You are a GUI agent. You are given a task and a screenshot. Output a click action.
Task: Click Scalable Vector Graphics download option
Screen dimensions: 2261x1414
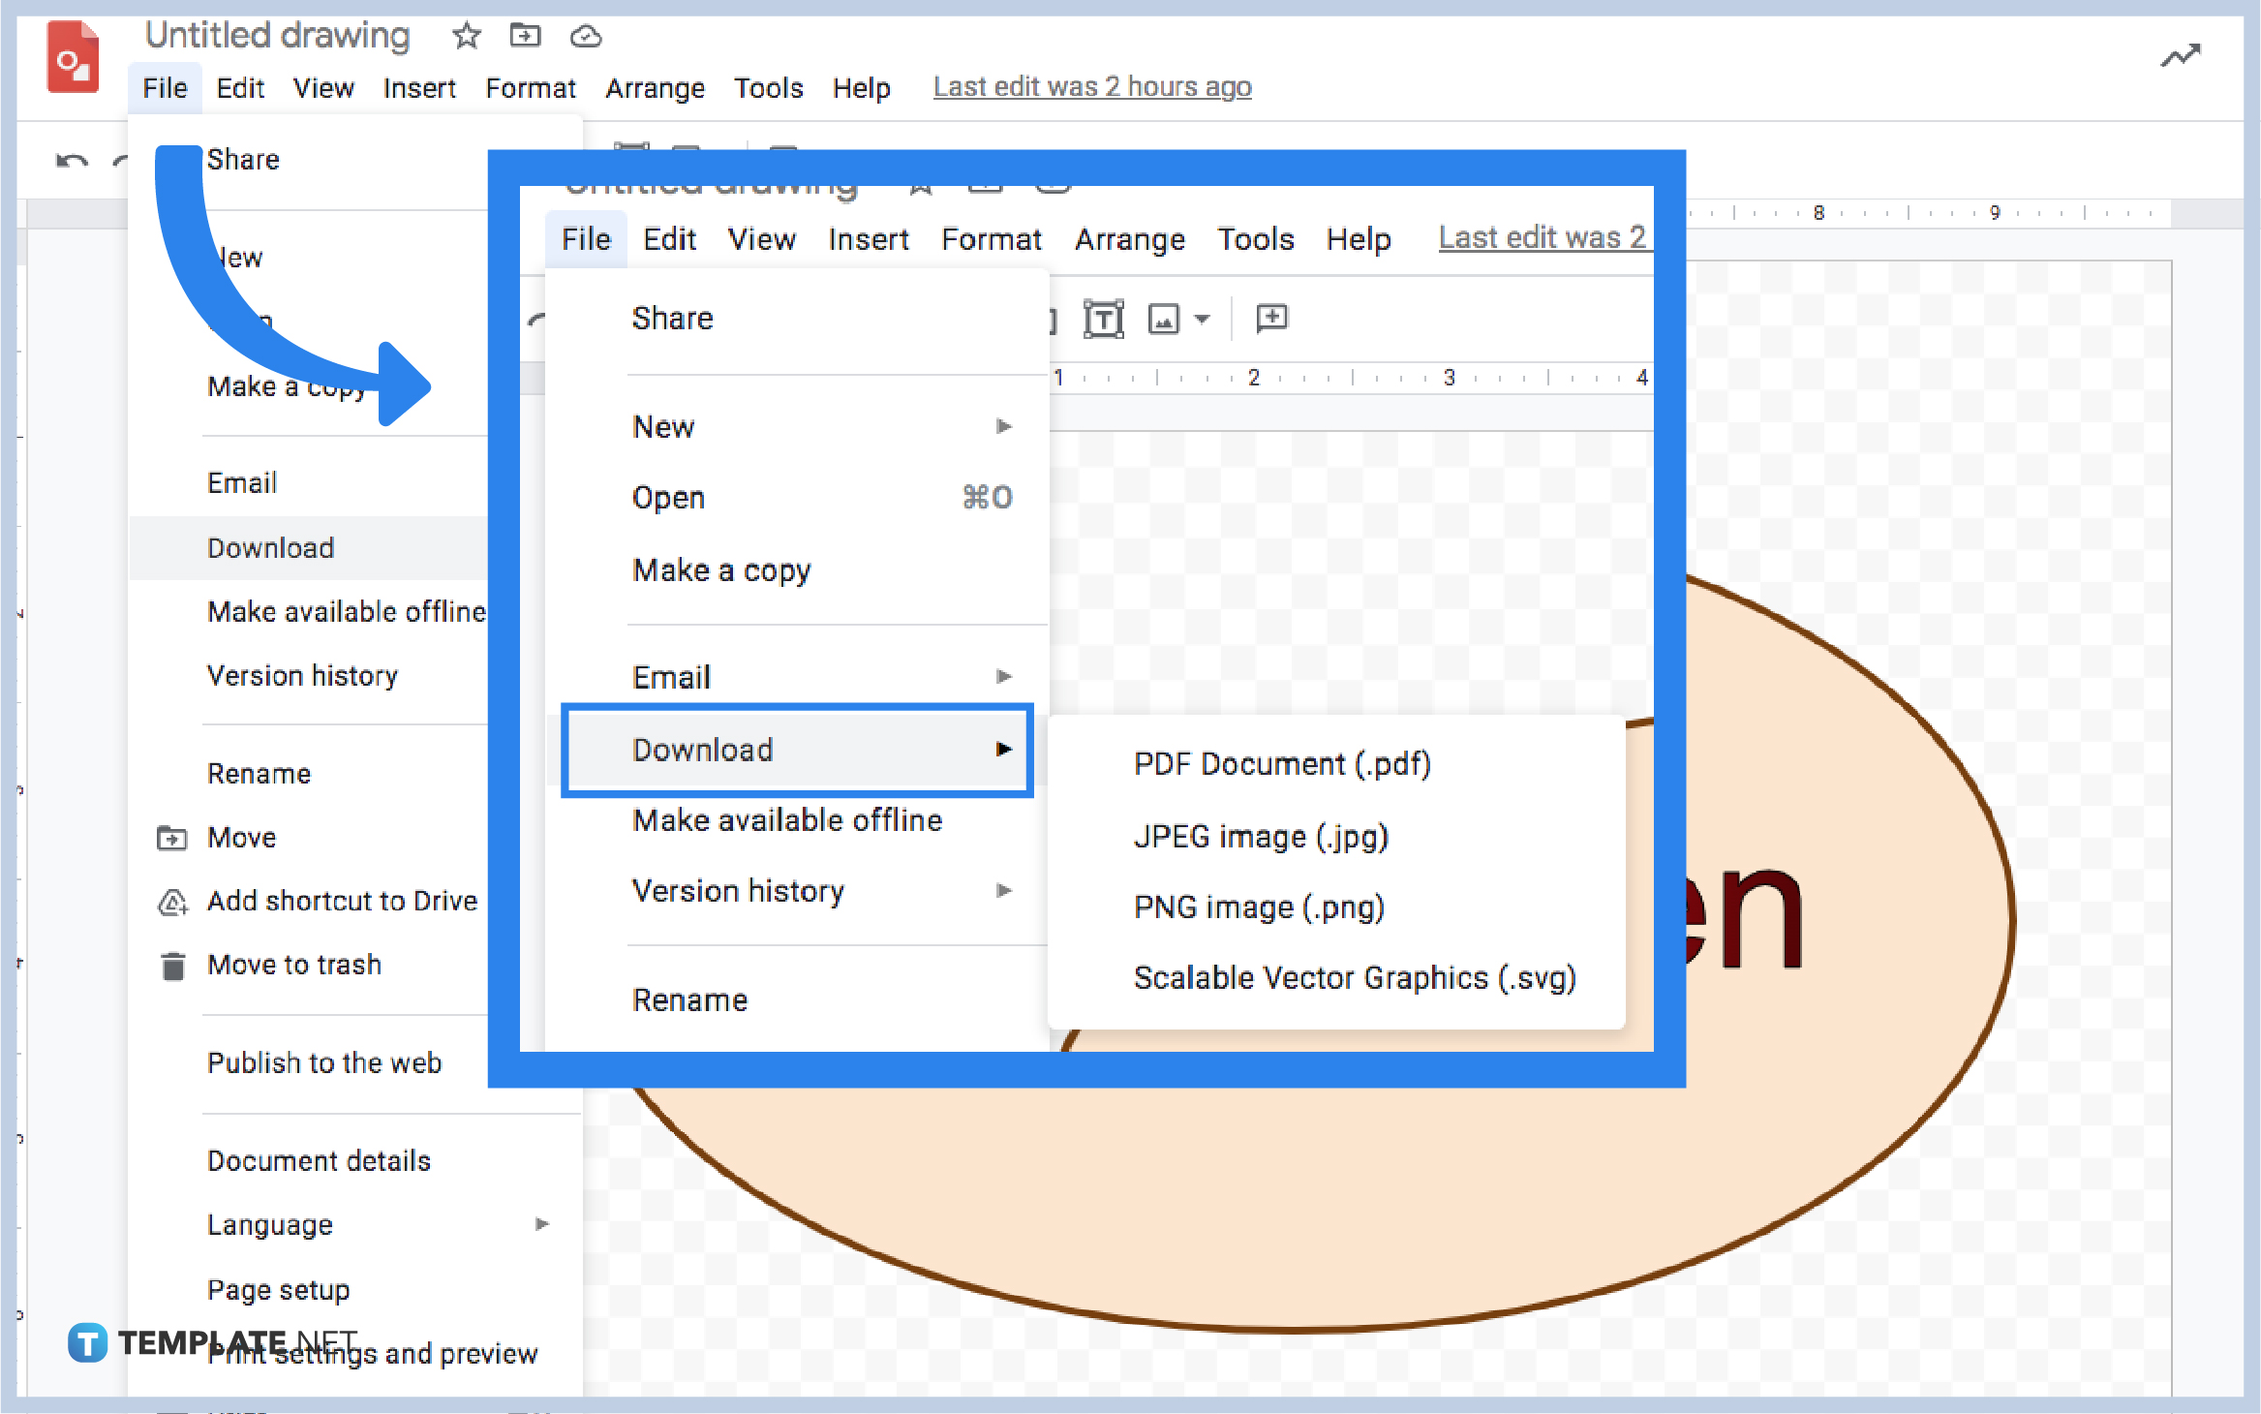coord(1355,977)
